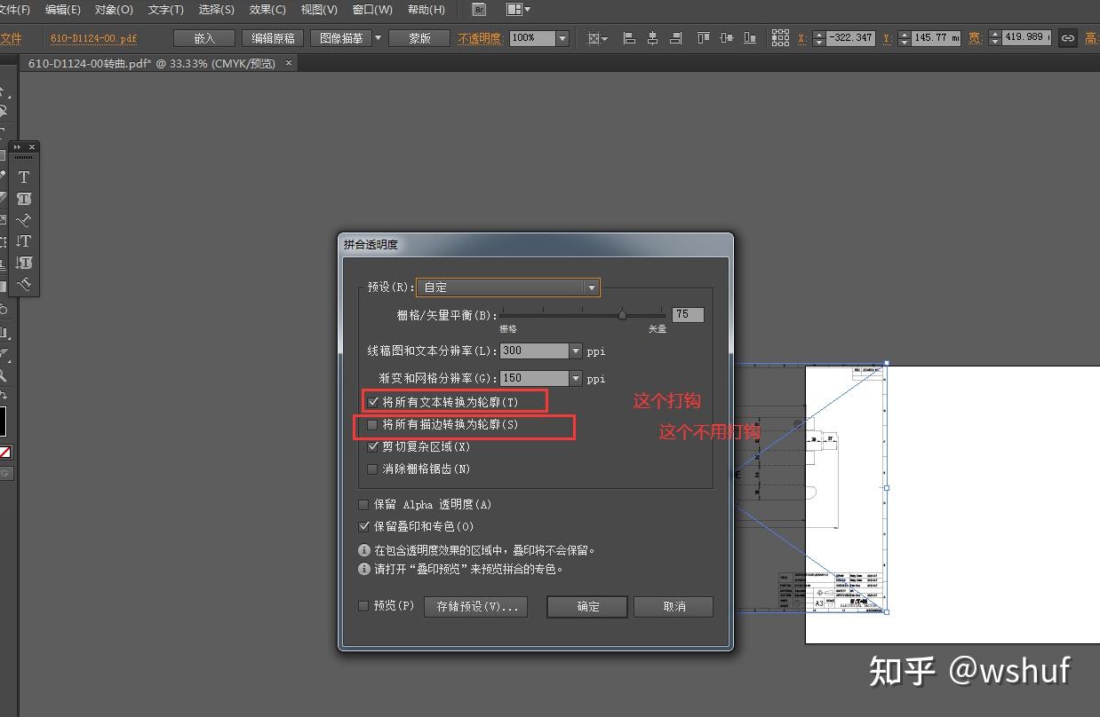Click the 610-D1124-00.pdf linked file name
The image size is (1100, 717).
click(94, 38)
